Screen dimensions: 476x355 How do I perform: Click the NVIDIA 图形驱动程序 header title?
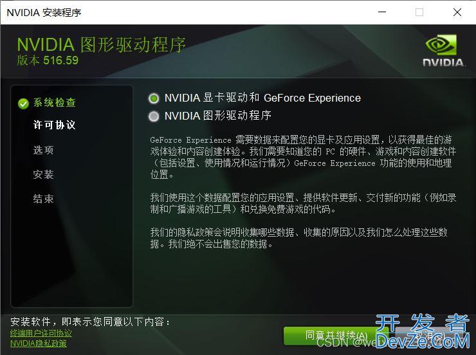tap(101, 44)
